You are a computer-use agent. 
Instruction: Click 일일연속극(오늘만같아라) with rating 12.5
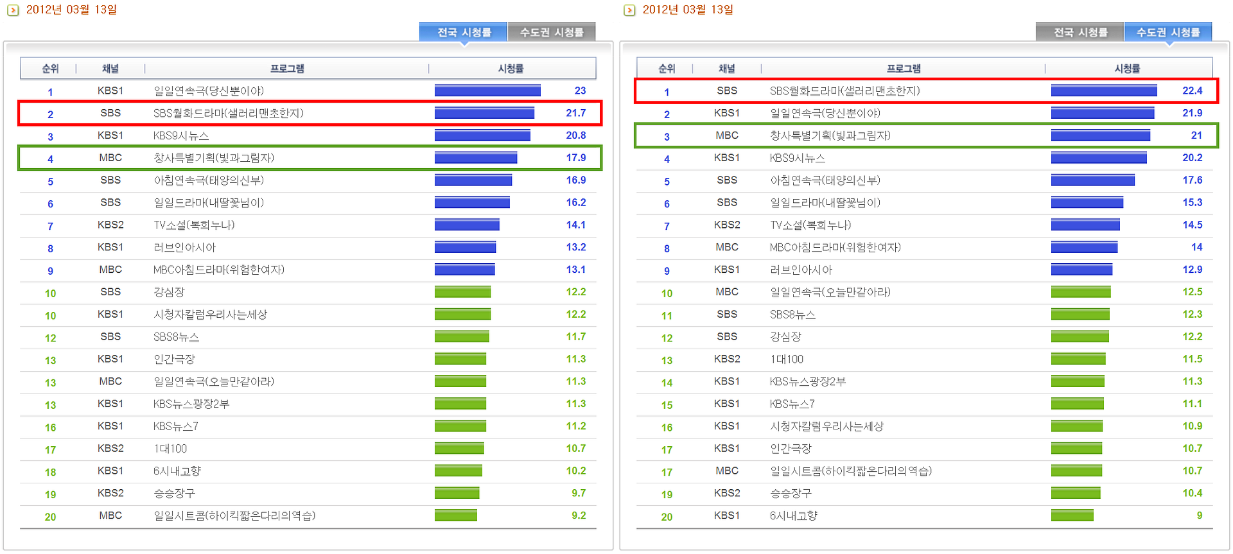[830, 292]
